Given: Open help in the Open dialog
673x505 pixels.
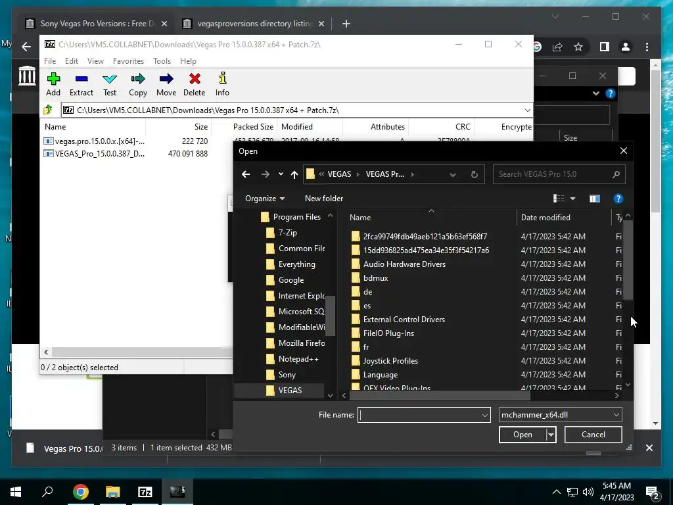Looking at the screenshot, I should tap(618, 199).
